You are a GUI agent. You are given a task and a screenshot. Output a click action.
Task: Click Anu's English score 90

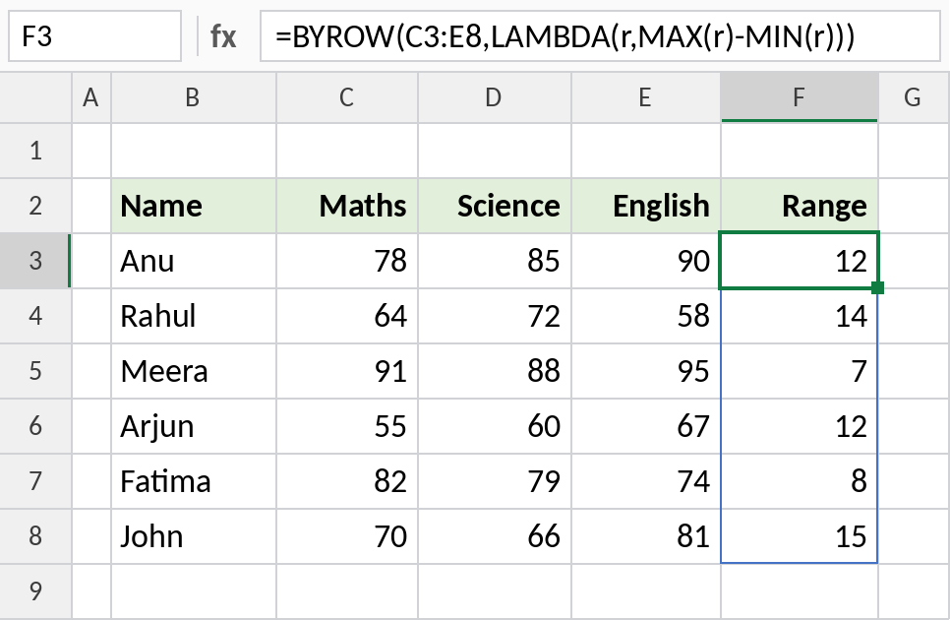pyautogui.click(x=646, y=261)
